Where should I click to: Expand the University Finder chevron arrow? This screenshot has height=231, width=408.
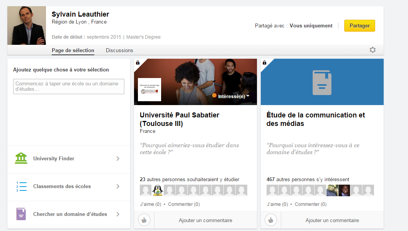pyautogui.click(x=118, y=158)
